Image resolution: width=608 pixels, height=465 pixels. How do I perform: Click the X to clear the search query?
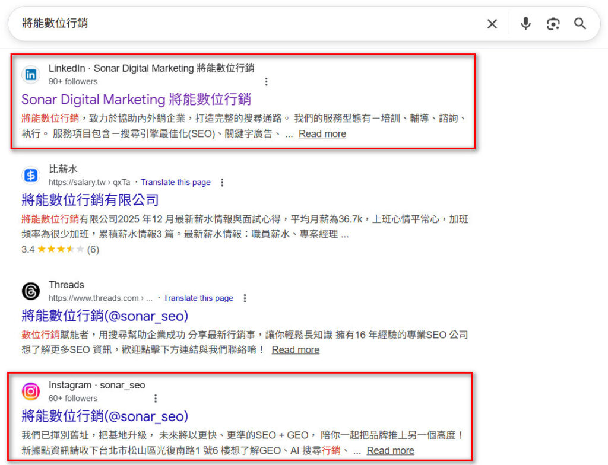[x=492, y=23]
